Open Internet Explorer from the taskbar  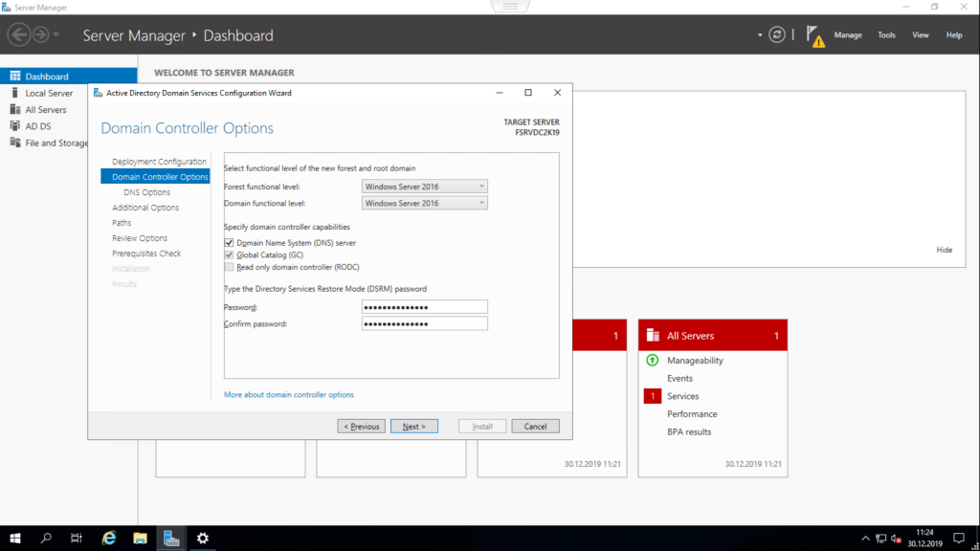pos(108,538)
